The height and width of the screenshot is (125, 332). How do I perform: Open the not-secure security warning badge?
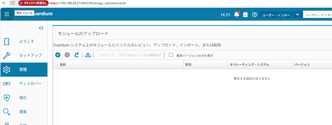click(x=33, y=3)
